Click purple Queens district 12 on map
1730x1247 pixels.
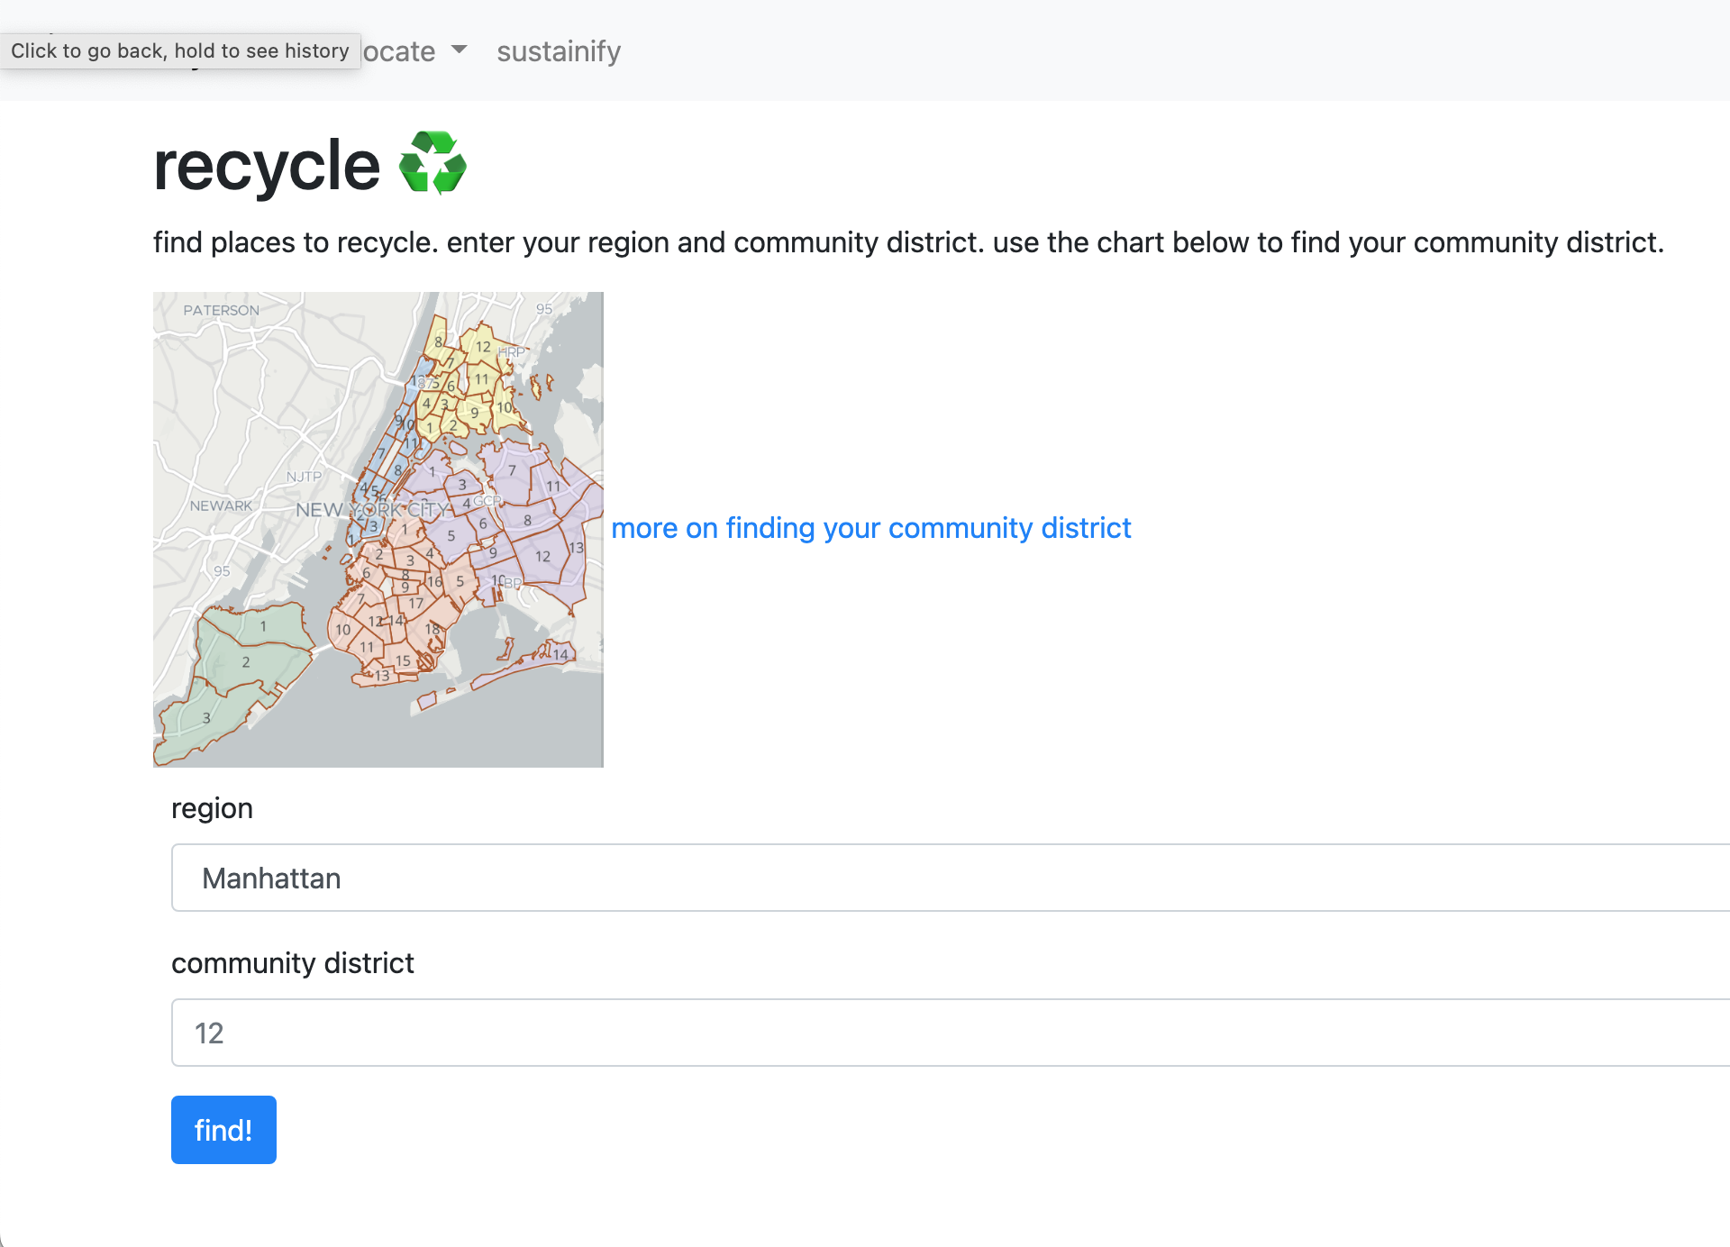(x=542, y=557)
